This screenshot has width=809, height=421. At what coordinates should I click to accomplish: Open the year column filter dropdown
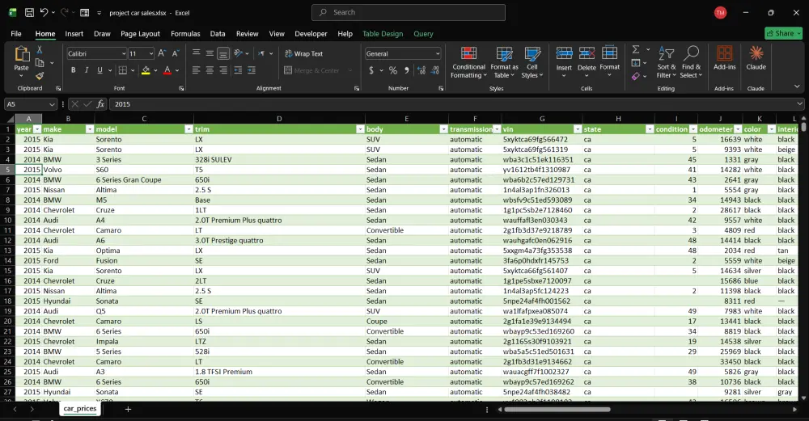click(37, 129)
